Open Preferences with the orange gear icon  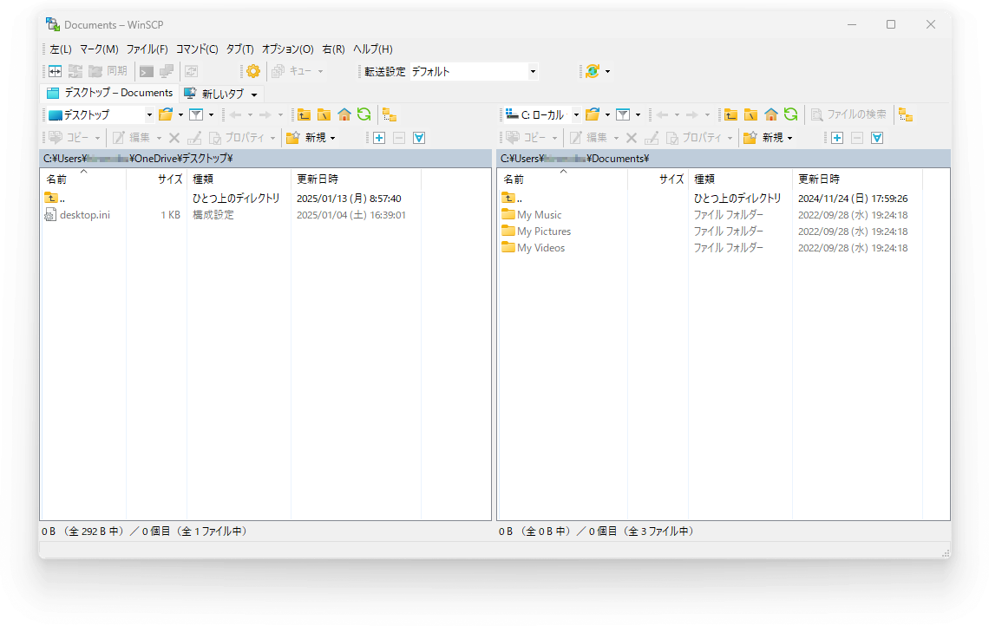click(x=253, y=71)
